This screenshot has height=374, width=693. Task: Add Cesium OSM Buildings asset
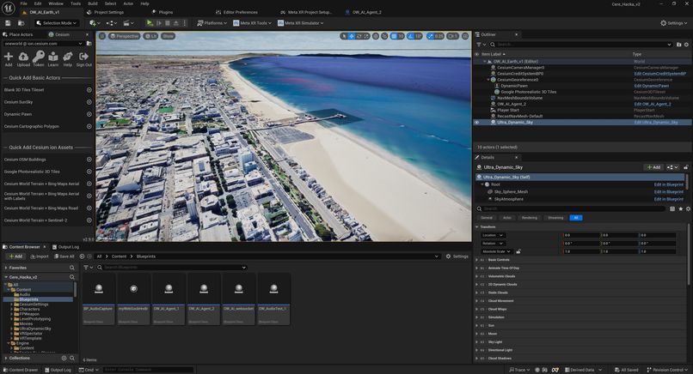pyautogui.click(x=89, y=159)
